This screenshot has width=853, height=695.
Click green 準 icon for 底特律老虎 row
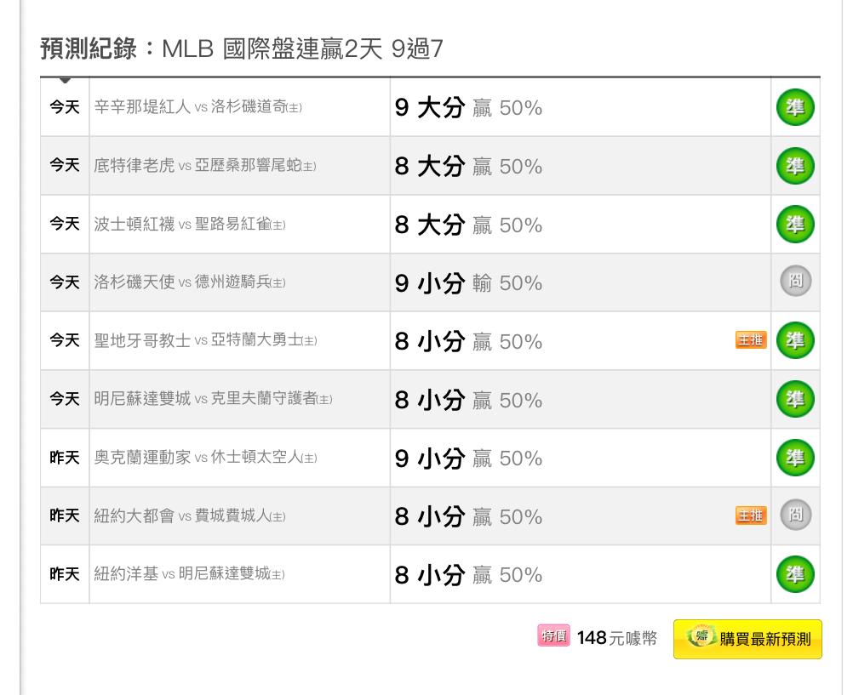click(795, 166)
